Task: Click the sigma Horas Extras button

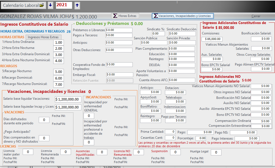Action: [x=125, y=16]
